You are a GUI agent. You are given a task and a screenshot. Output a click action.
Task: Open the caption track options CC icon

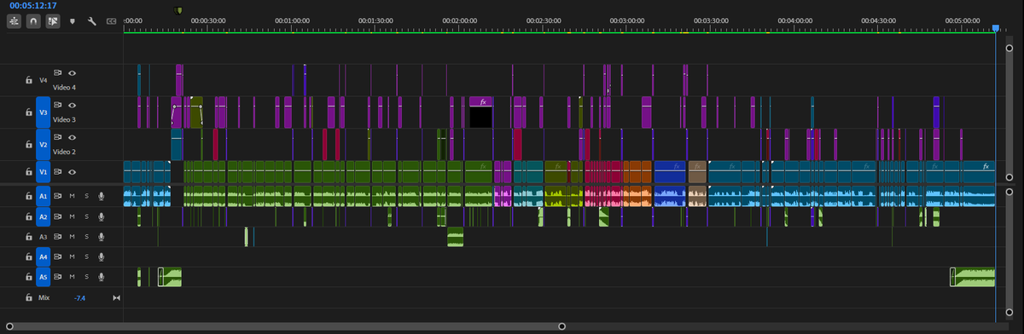[x=111, y=20]
